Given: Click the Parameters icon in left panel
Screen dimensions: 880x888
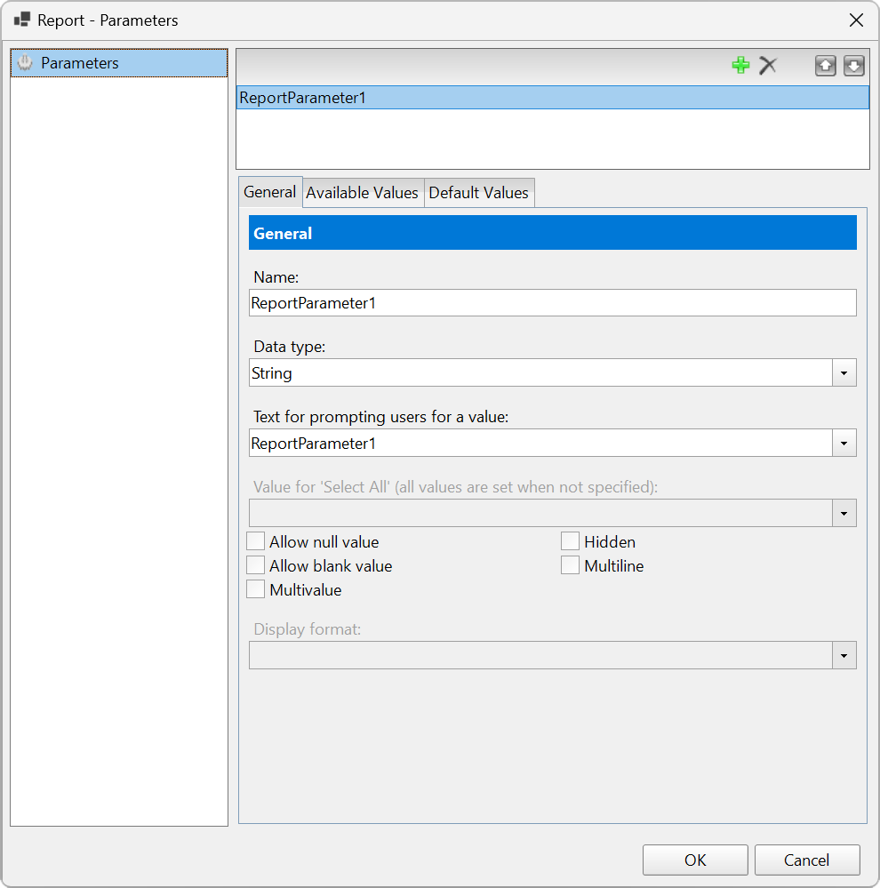Looking at the screenshot, I should 25,63.
